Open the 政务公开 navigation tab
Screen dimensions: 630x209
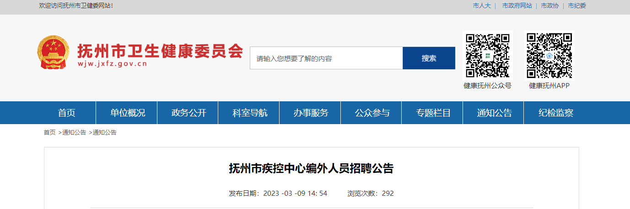pyautogui.click(x=188, y=113)
